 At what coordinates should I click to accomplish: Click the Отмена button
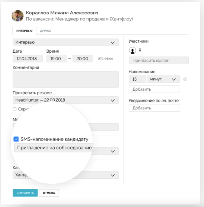click(49, 193)
